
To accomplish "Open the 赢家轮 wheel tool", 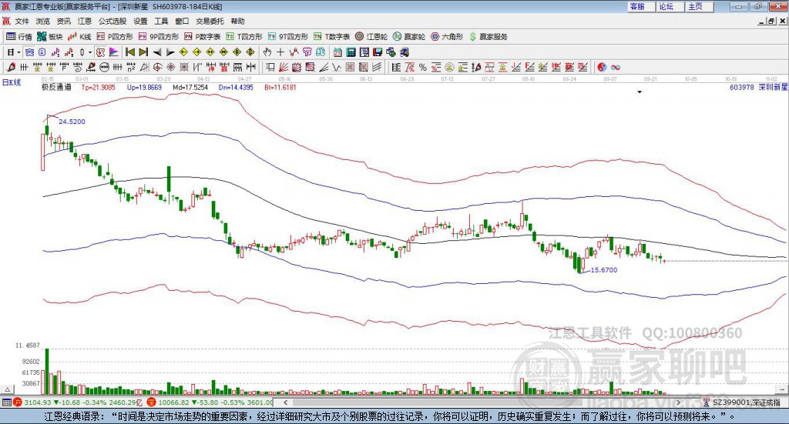I will 409,37.
